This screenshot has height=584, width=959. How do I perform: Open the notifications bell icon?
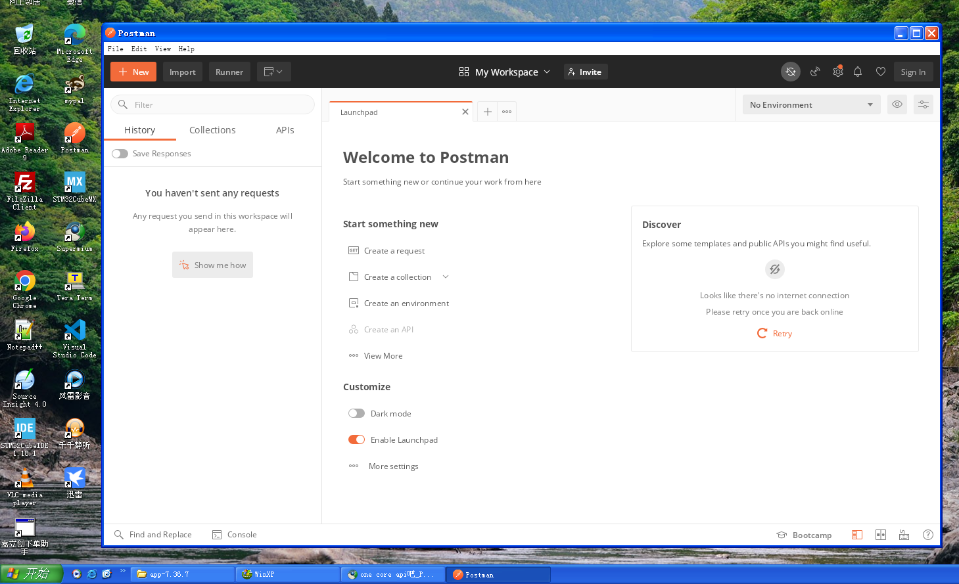click(858, 72)
